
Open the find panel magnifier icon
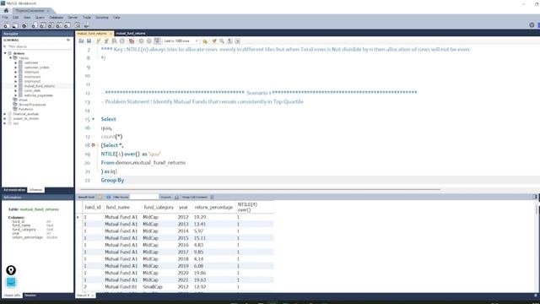point(222,41)
